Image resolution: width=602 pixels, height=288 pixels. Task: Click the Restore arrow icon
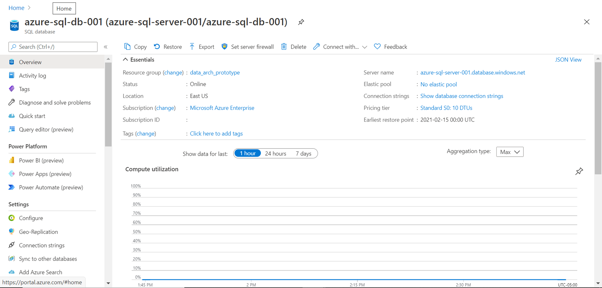click(x=157, y=47)
